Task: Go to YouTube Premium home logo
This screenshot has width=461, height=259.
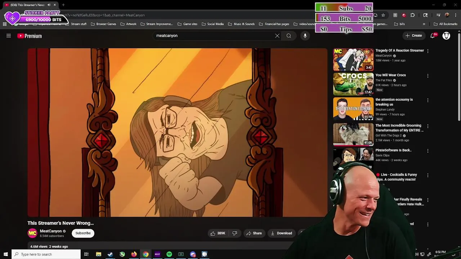Action: (x=30, y=36)
